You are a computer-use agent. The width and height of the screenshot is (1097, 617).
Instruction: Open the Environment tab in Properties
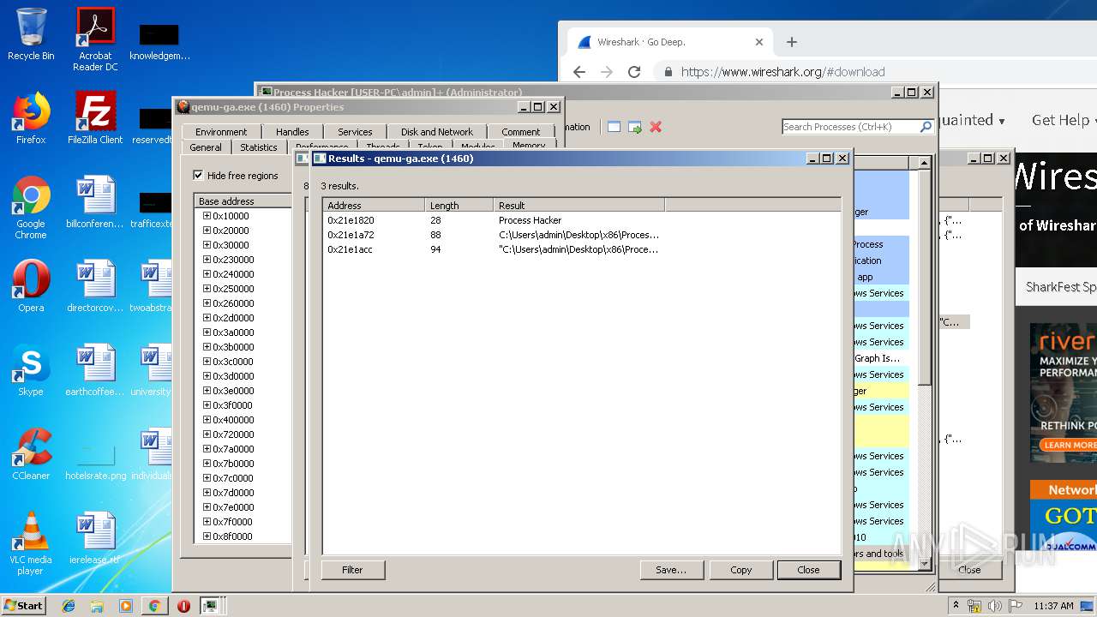(221, 132)
